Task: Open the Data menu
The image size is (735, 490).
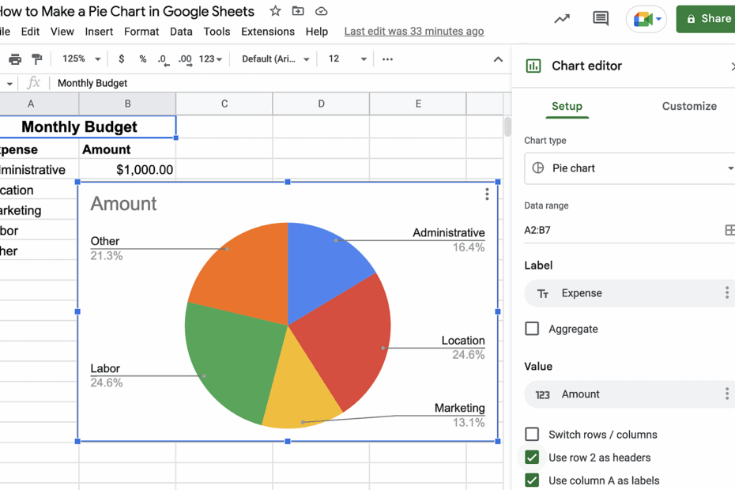Action: click(x=181, y=32)
